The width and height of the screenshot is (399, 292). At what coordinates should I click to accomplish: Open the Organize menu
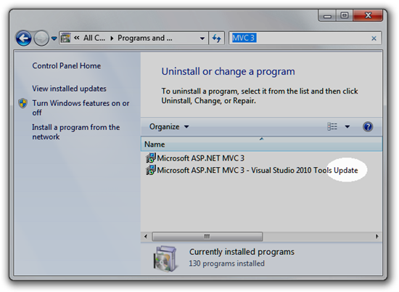[x=169, y=126]
